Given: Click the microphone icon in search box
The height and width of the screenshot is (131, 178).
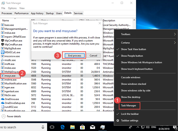Looking at the screenshot, I should (x=43, y=127).
